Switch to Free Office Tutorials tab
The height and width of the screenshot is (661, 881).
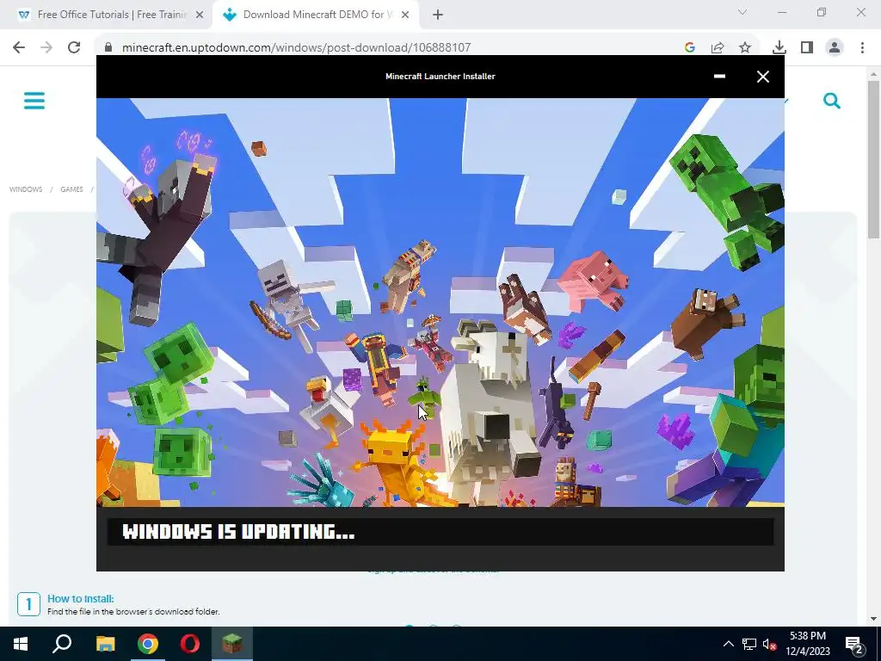click(105, 15)
